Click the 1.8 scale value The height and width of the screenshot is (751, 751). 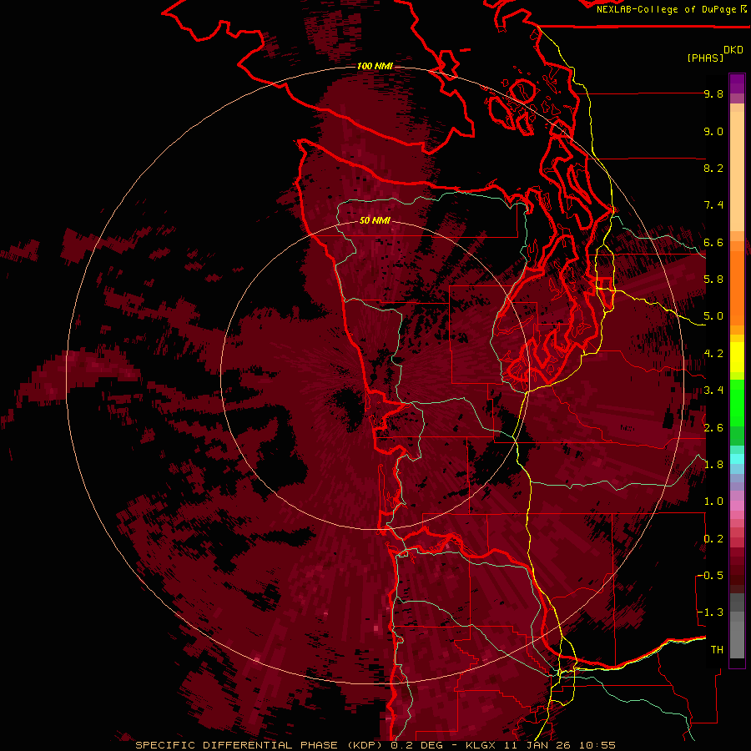(713, 465)
